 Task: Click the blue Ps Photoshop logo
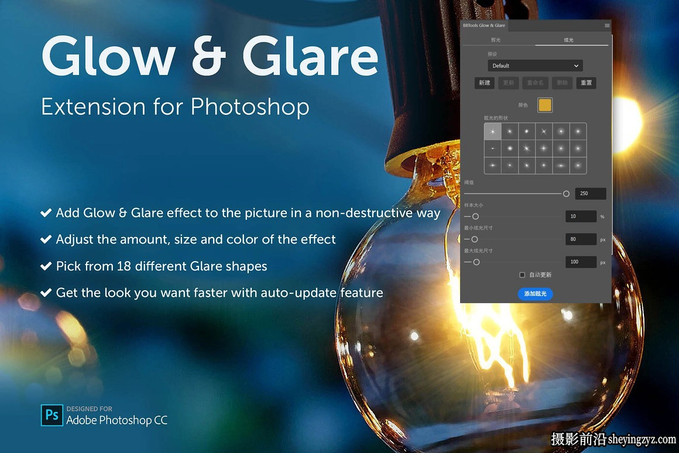(52, 416)
